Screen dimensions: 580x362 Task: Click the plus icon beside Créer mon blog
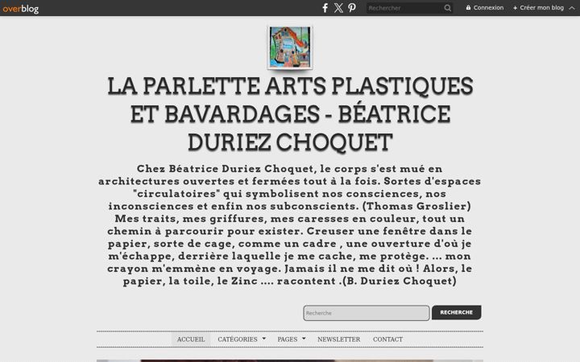click(515, 8)
